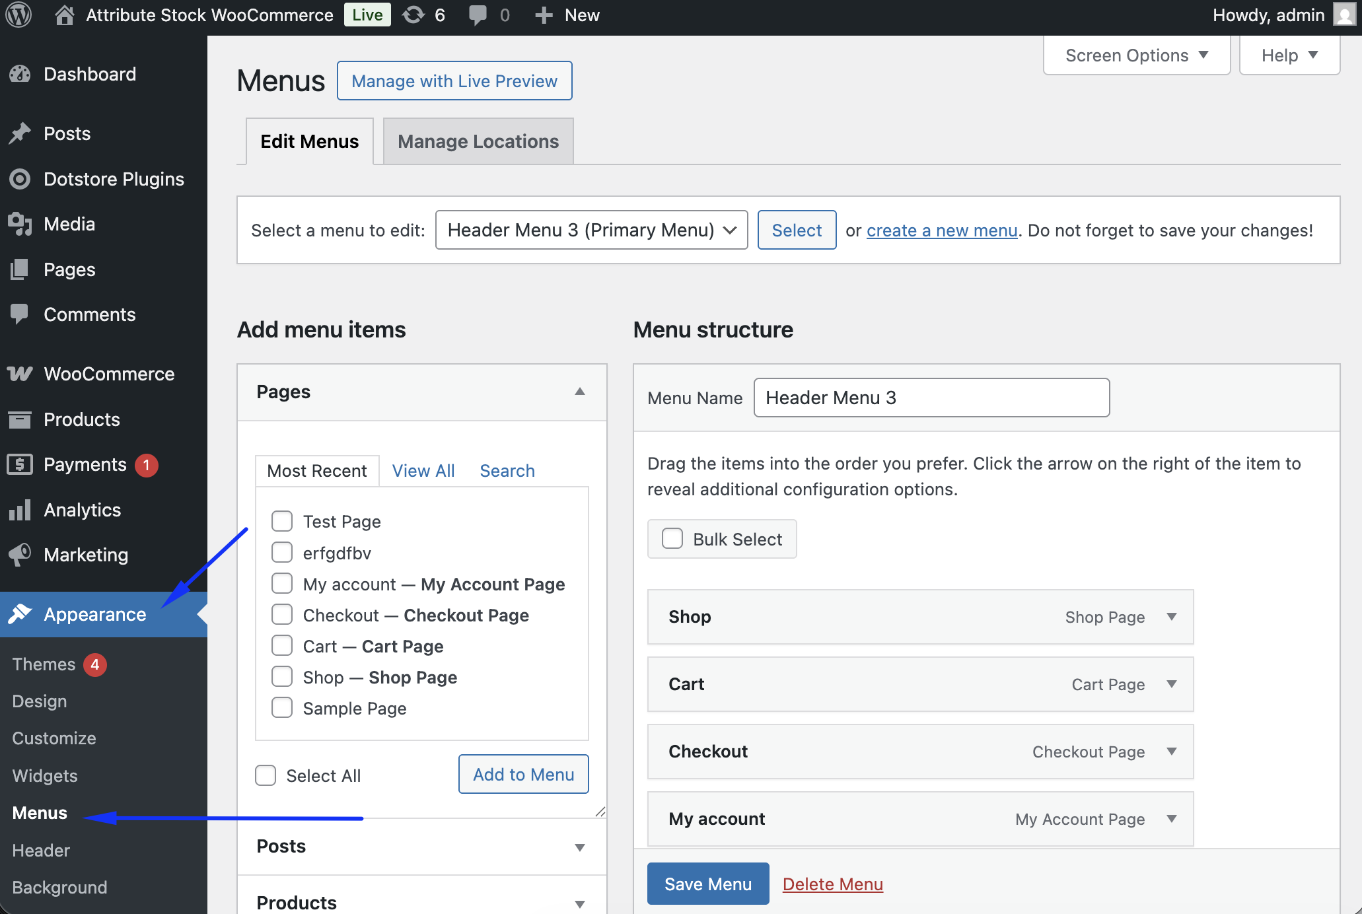Open the Analytics bar chart icon
This screenshot has height=914, width=1362.
20,510
